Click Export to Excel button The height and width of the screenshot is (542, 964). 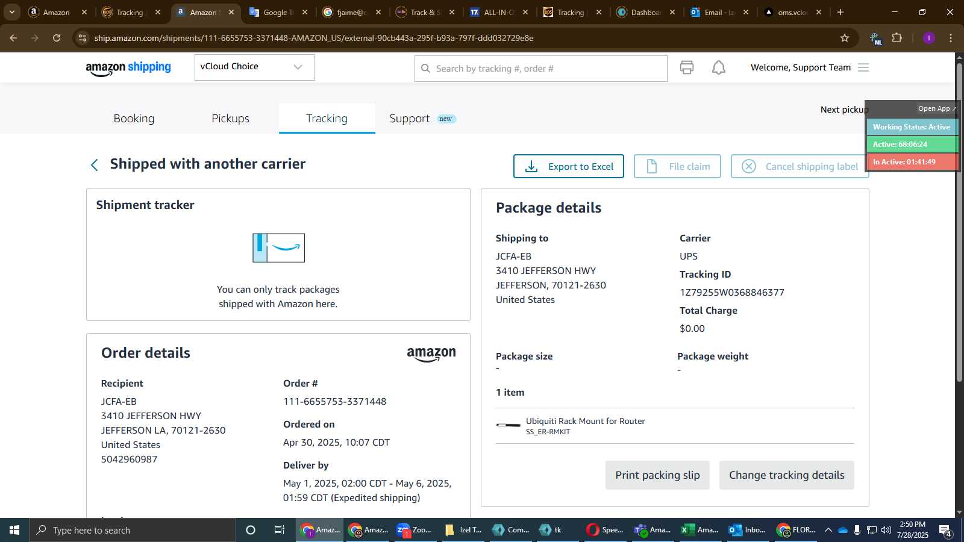(568, 166)
